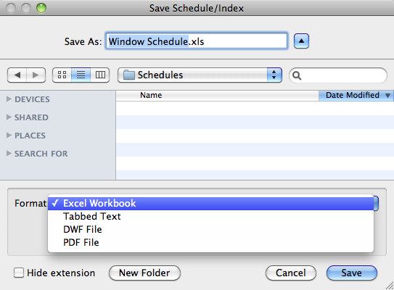Screen dimensions: 394x290
Task: Expand the DEVICES sidebar section
Action: [x=9, y=99]
